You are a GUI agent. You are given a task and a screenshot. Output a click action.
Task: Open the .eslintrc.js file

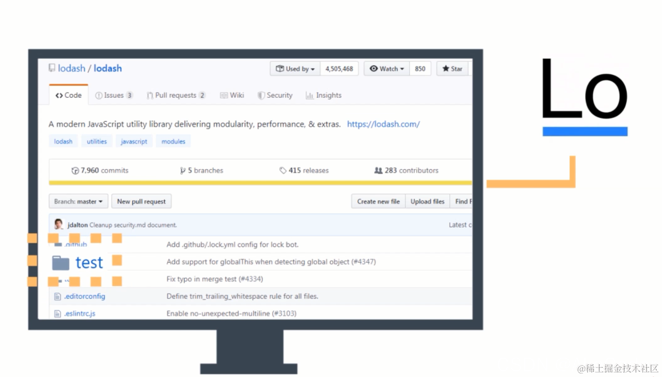80,314
